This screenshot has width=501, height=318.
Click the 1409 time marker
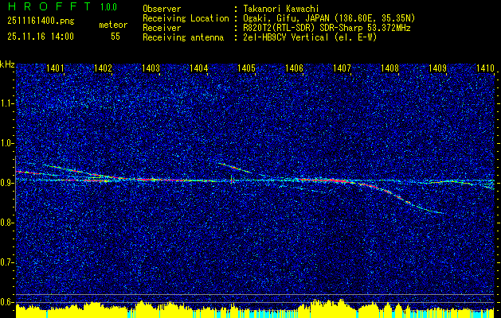pyautogui.click(x=437, y=68)
